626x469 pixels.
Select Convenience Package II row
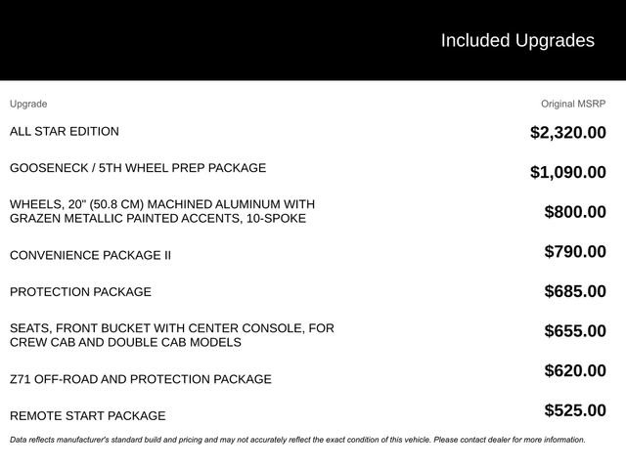90,255
